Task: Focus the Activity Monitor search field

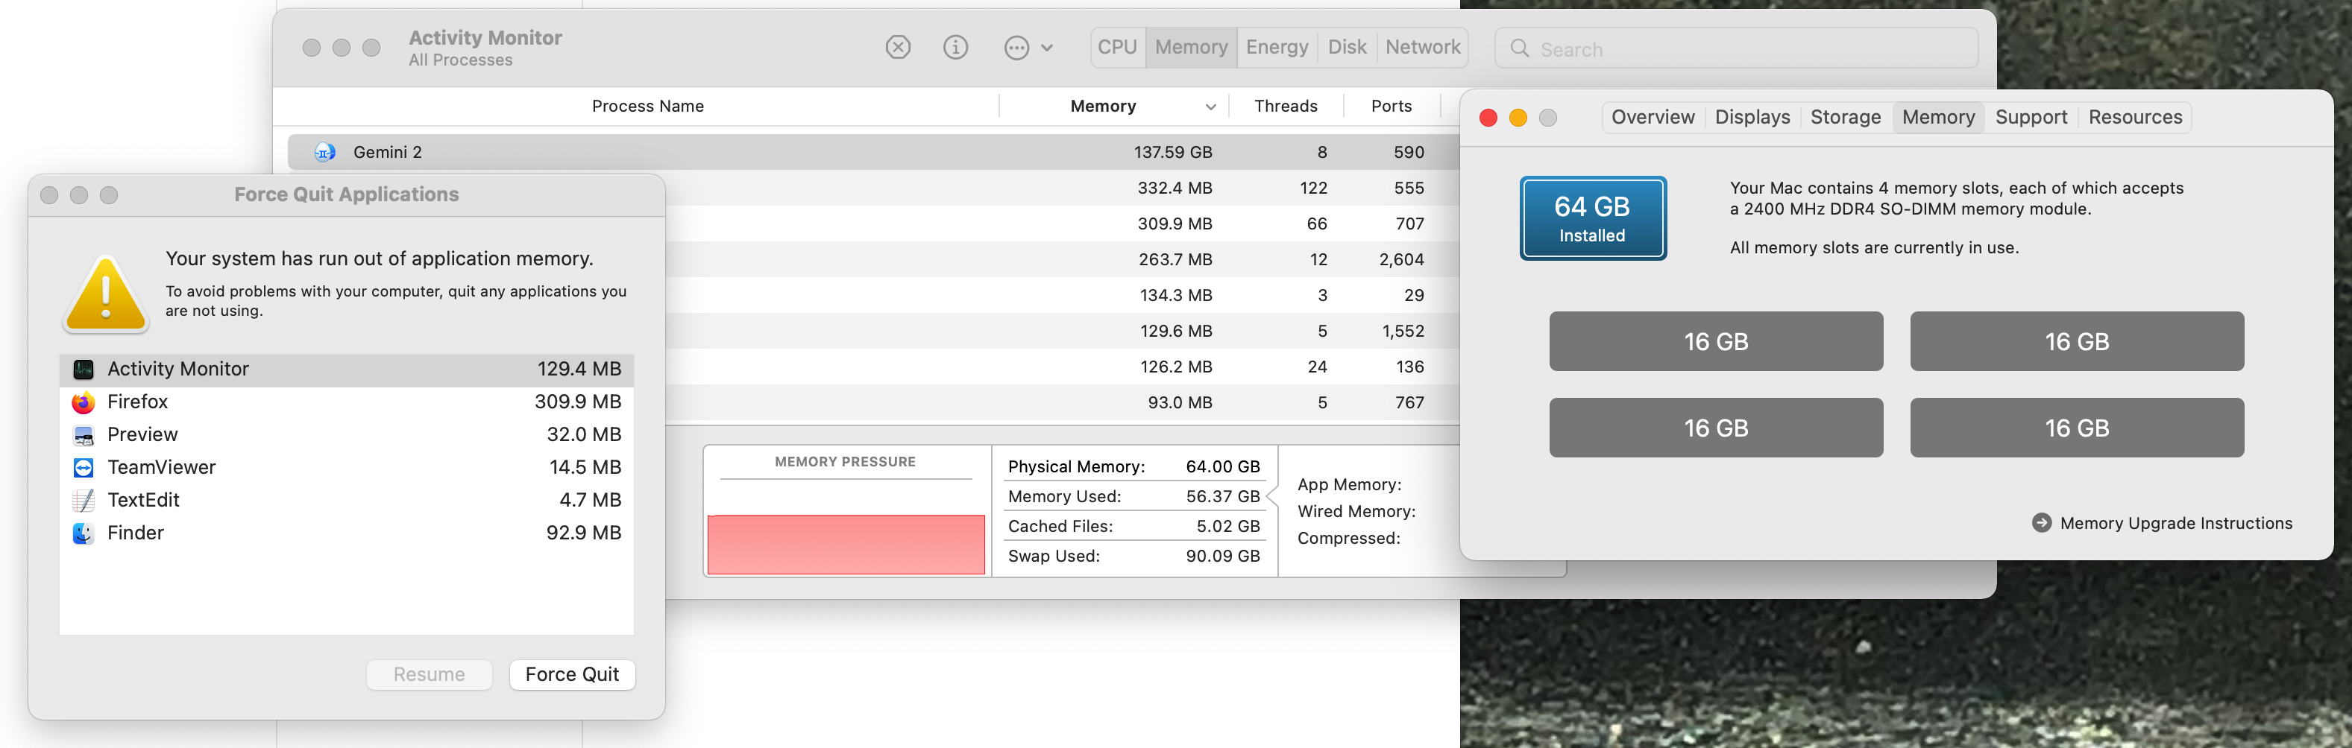Action: [x=1736, y=48]
